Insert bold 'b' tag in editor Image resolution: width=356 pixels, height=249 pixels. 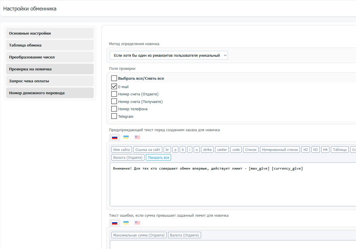(x=183, y=150)
